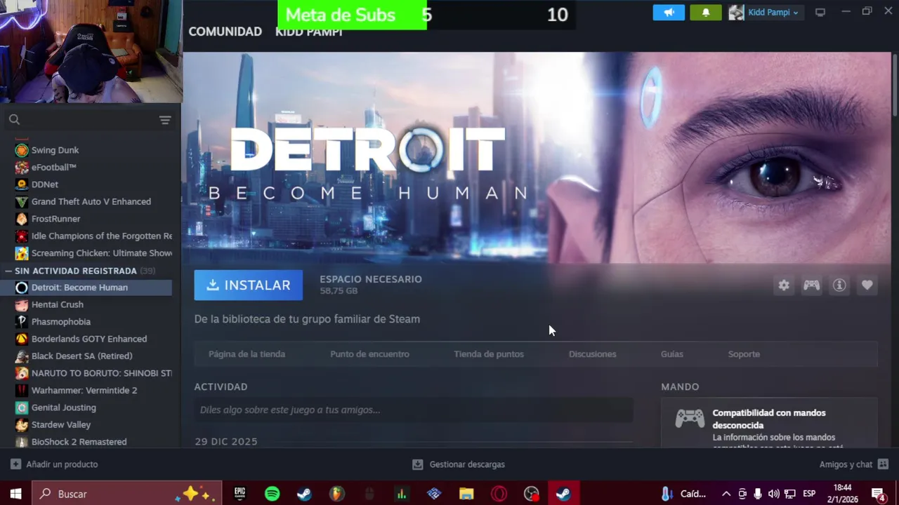
Task: Click the Amigos y chat icon
Action: 883,464
